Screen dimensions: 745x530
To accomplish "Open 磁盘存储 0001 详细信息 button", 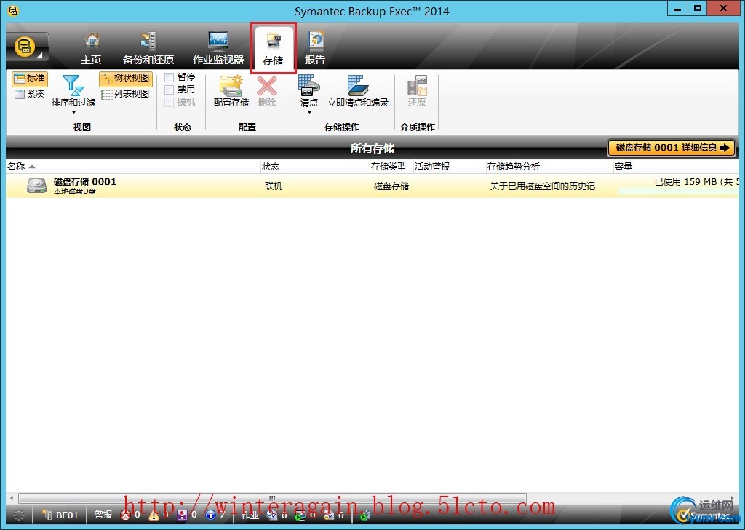I will click(672, 148).
